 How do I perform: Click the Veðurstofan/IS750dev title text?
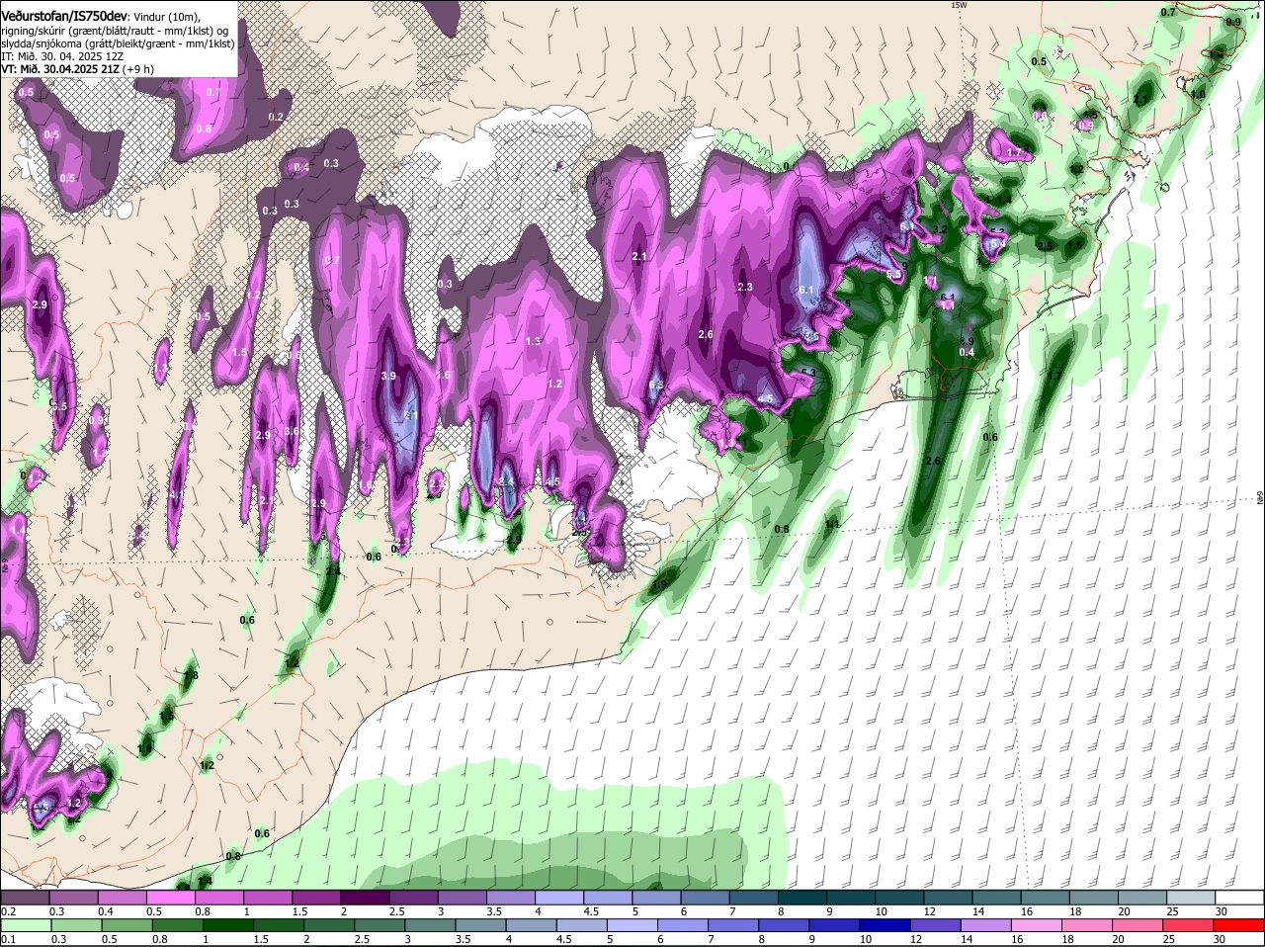pyautogui.click(x=64, y=17)
